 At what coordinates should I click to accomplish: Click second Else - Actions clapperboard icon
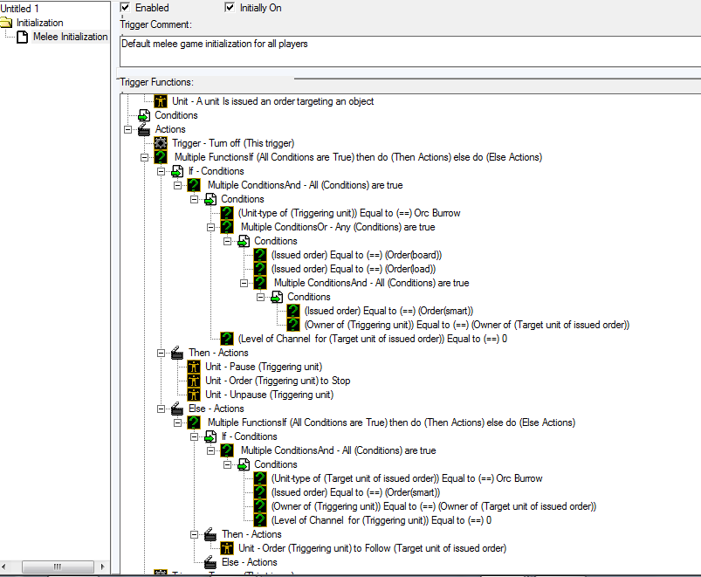[210, 562]
